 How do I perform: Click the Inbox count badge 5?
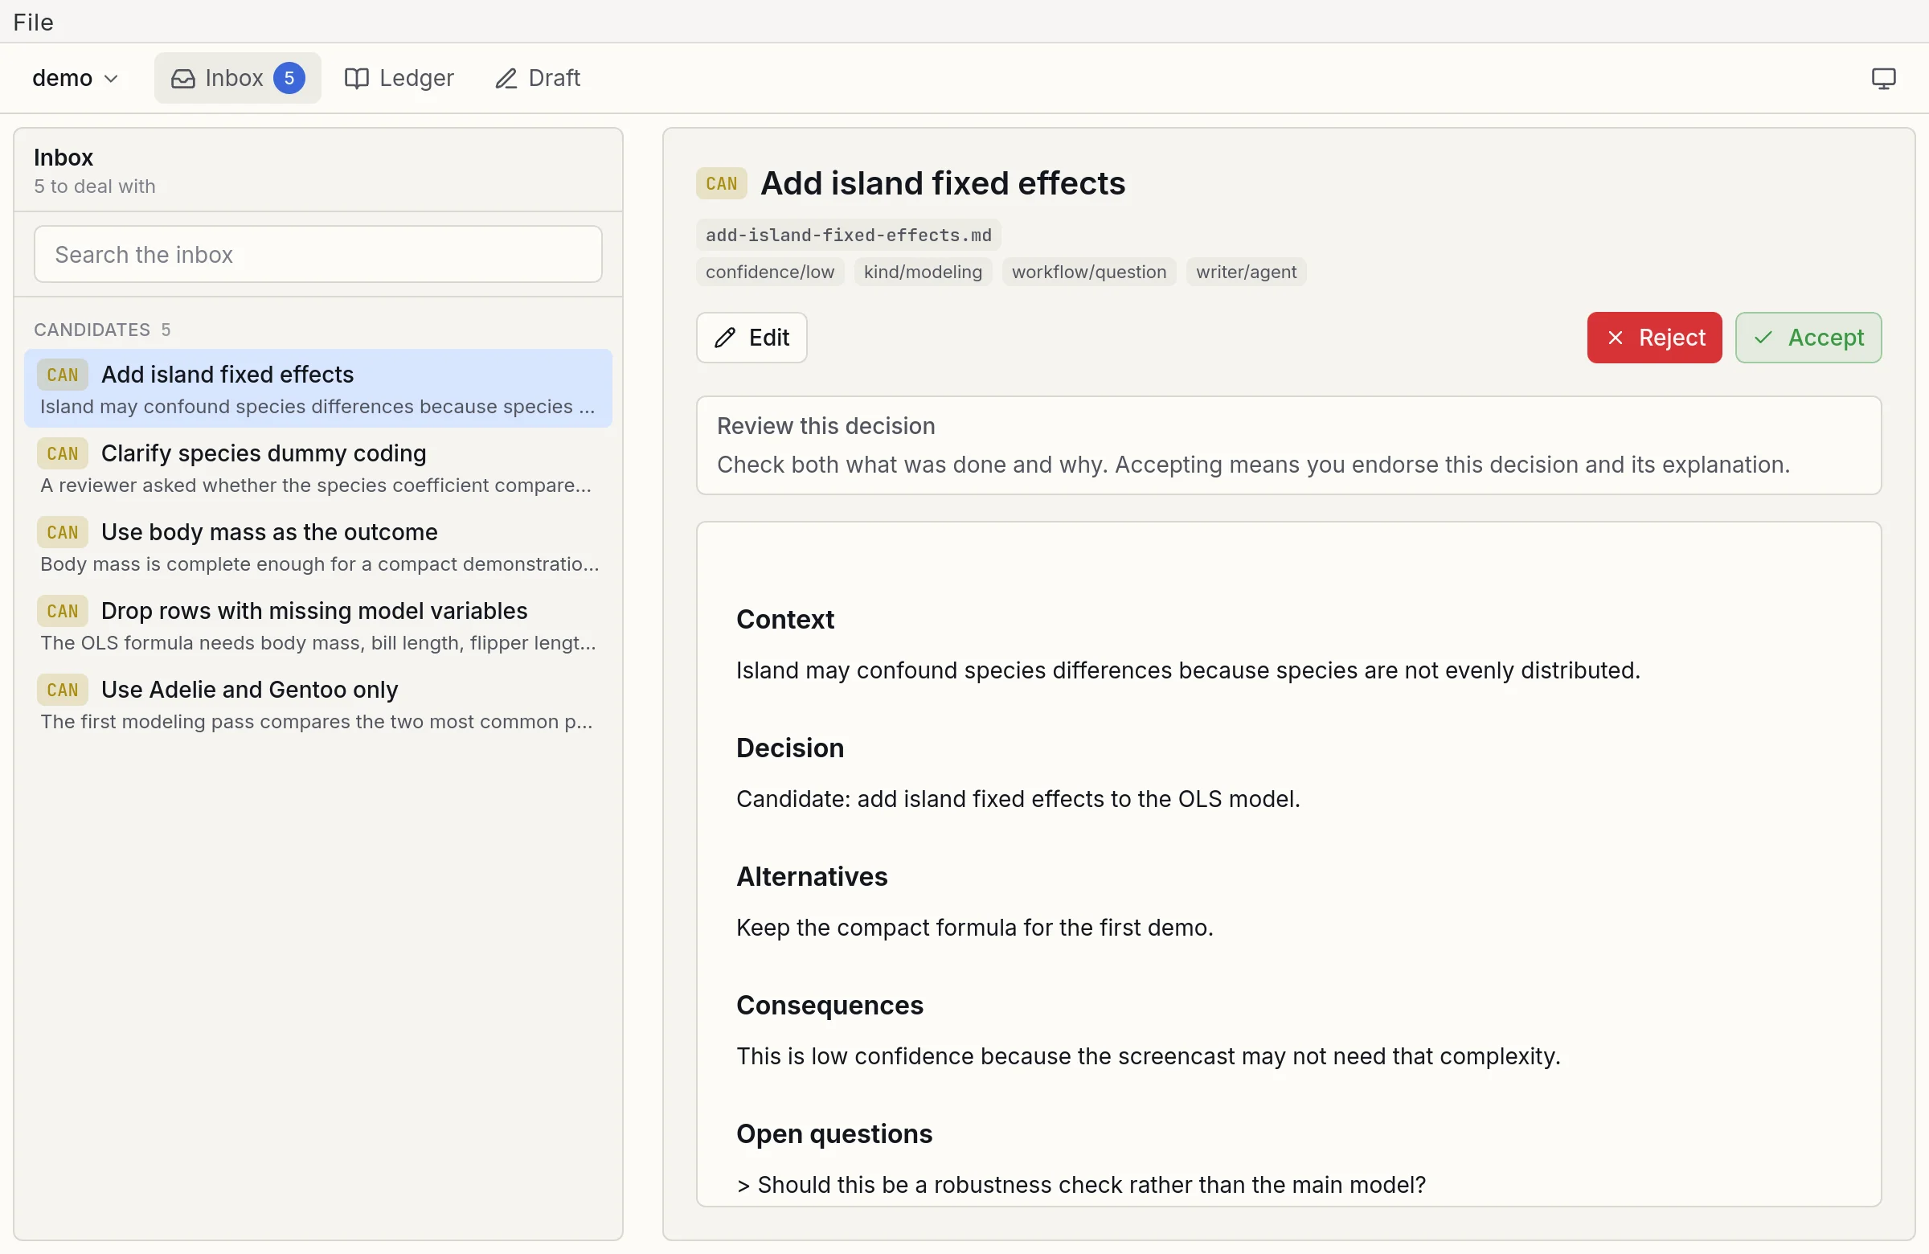[289, 78]
